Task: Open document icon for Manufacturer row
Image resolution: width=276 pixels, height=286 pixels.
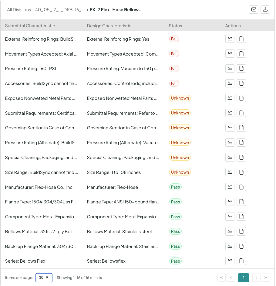Action: coord(241,187)
